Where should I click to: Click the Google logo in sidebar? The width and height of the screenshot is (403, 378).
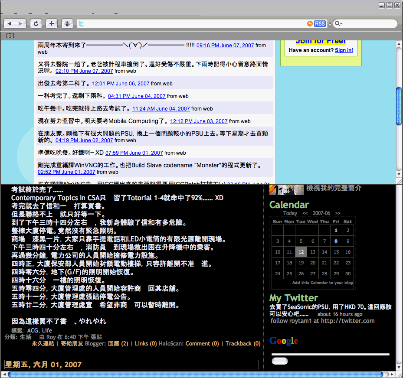point(284,341)
